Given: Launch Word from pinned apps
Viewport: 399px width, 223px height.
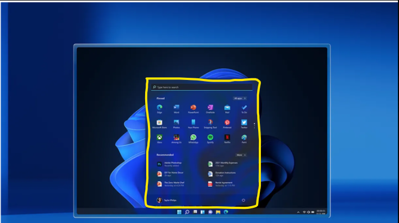Looking at the screenshot, I should pyautogui.click(x=176, y=109).
